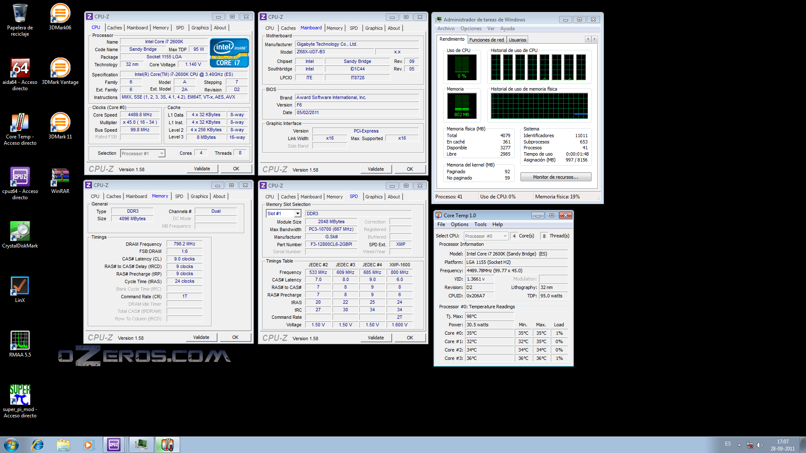Screen dimensions: 806x453
Task: Click the Task Manager window title icon
Action: 439,19
